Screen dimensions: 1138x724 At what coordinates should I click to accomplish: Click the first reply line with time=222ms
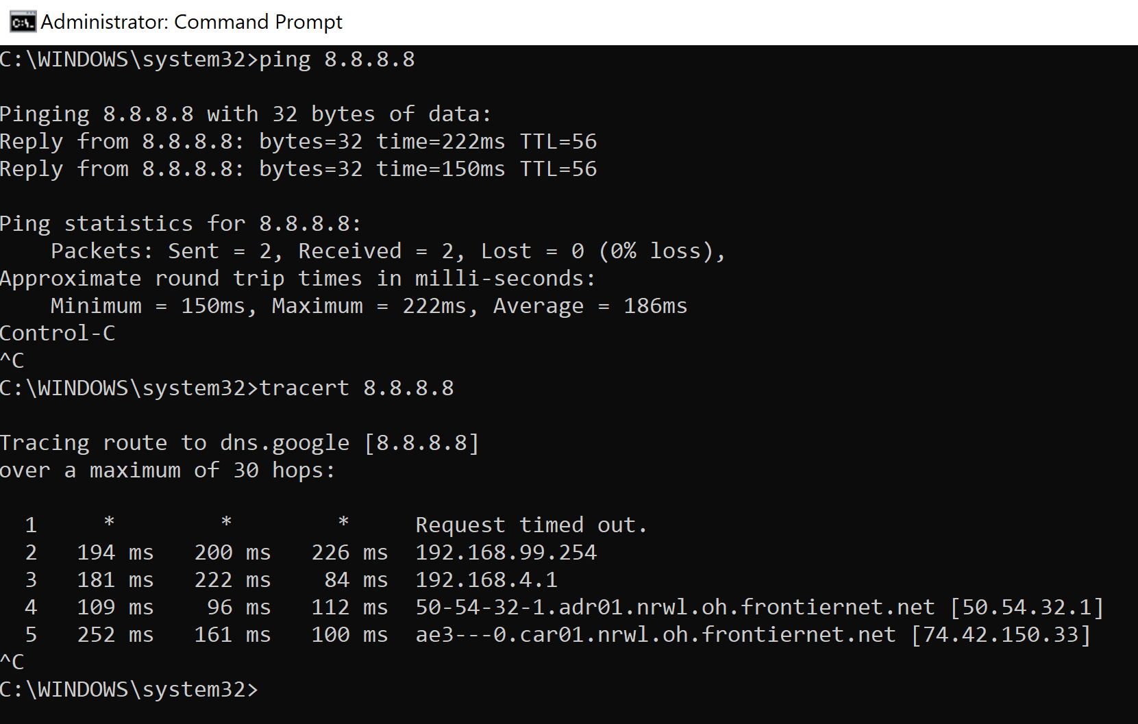point(298,142)
